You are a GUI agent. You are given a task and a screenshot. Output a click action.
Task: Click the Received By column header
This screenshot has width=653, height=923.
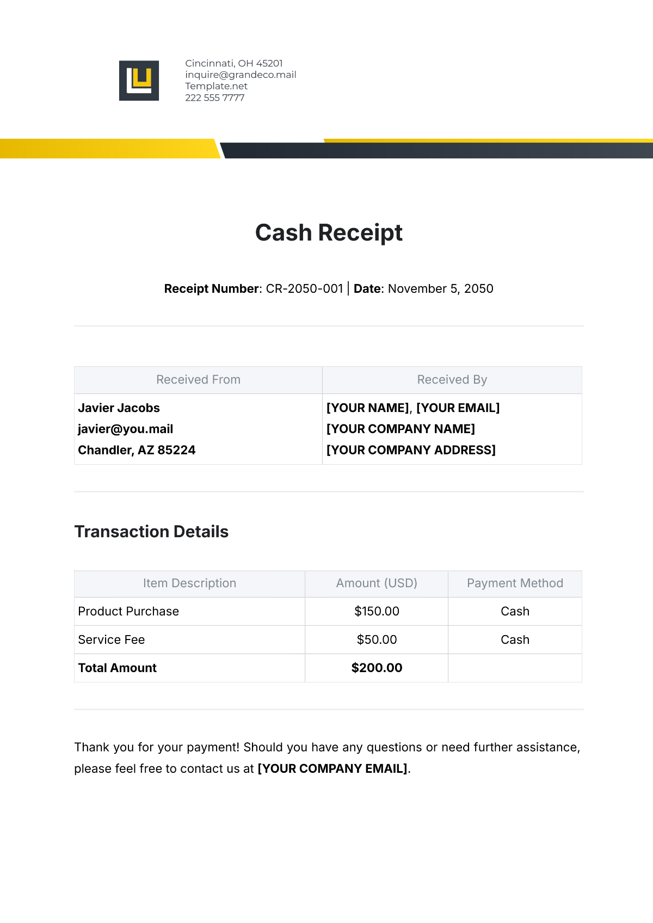point(452,380)
